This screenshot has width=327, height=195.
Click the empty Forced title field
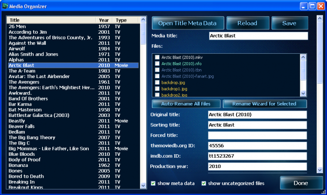(x=257, y=135)
